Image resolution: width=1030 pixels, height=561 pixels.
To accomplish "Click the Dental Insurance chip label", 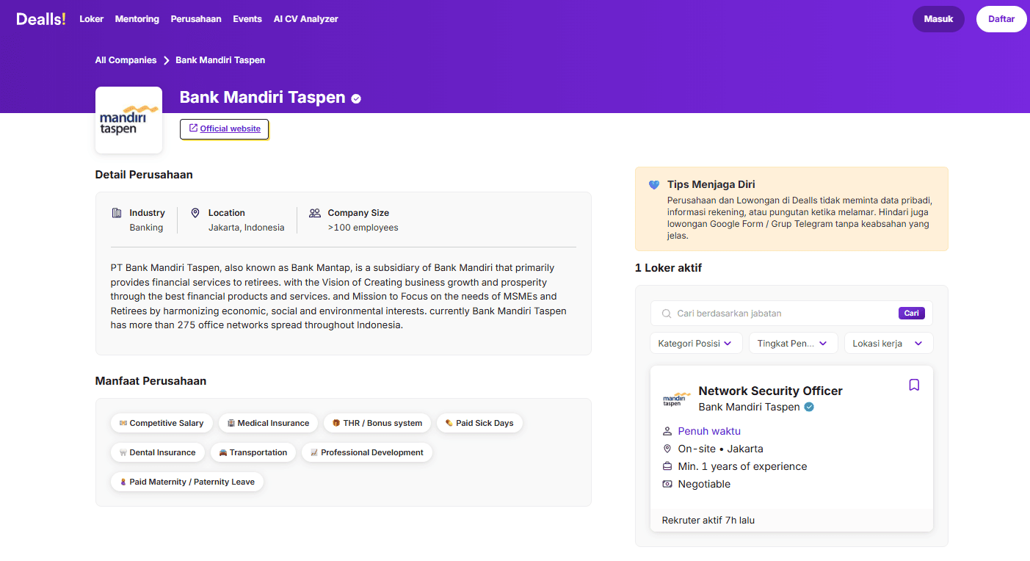I will tap(163, 452).
